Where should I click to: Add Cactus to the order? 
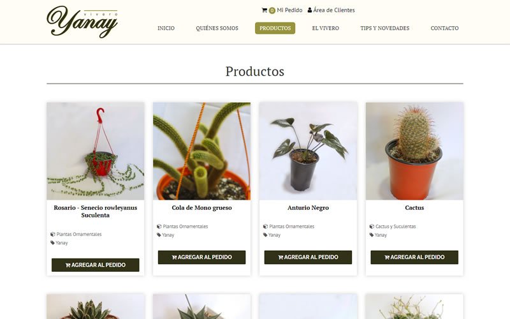coord(414,257)
